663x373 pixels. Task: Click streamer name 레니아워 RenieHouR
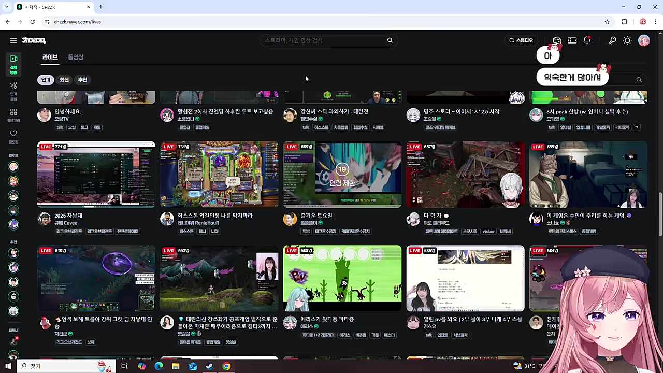coord(198,223)
